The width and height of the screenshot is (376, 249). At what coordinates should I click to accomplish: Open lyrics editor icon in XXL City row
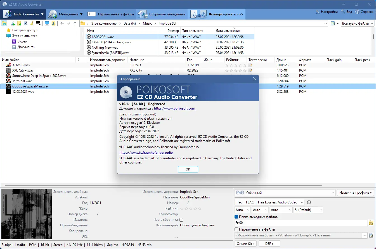pyautogui.click(x=250, y=70)
